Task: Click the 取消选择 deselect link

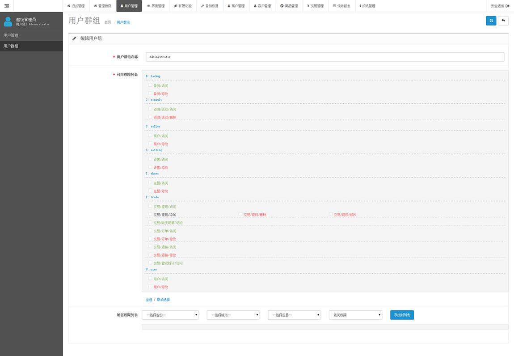Action: click(x=163, y=300)
